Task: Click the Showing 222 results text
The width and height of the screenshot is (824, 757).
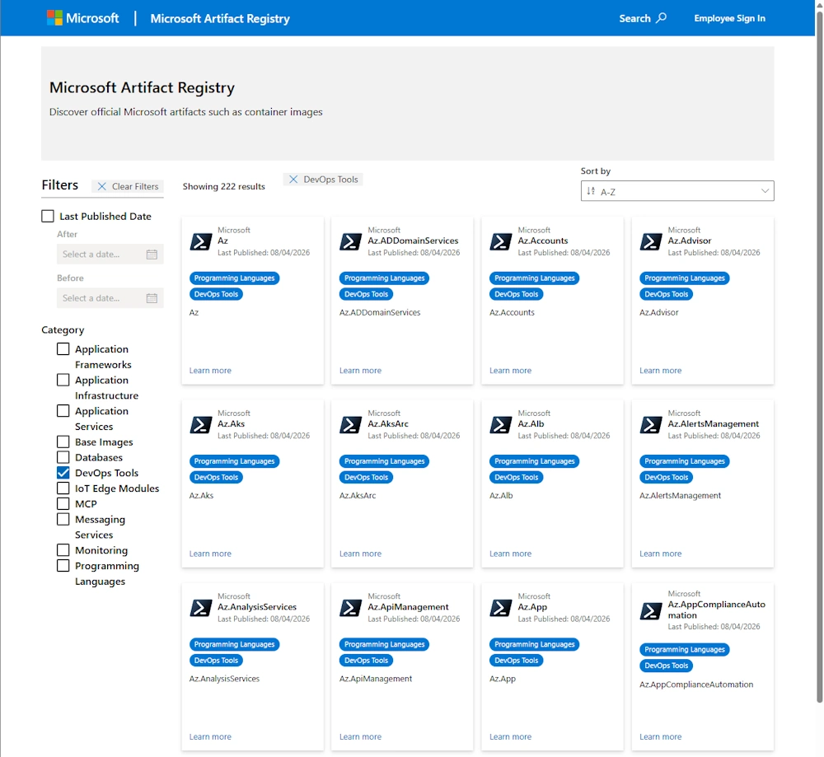Action: 224,186
